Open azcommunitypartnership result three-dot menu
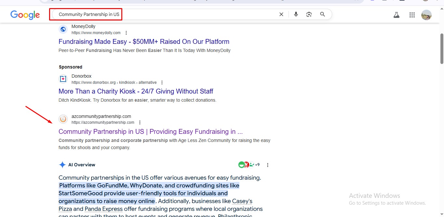 tap(140, 122)
